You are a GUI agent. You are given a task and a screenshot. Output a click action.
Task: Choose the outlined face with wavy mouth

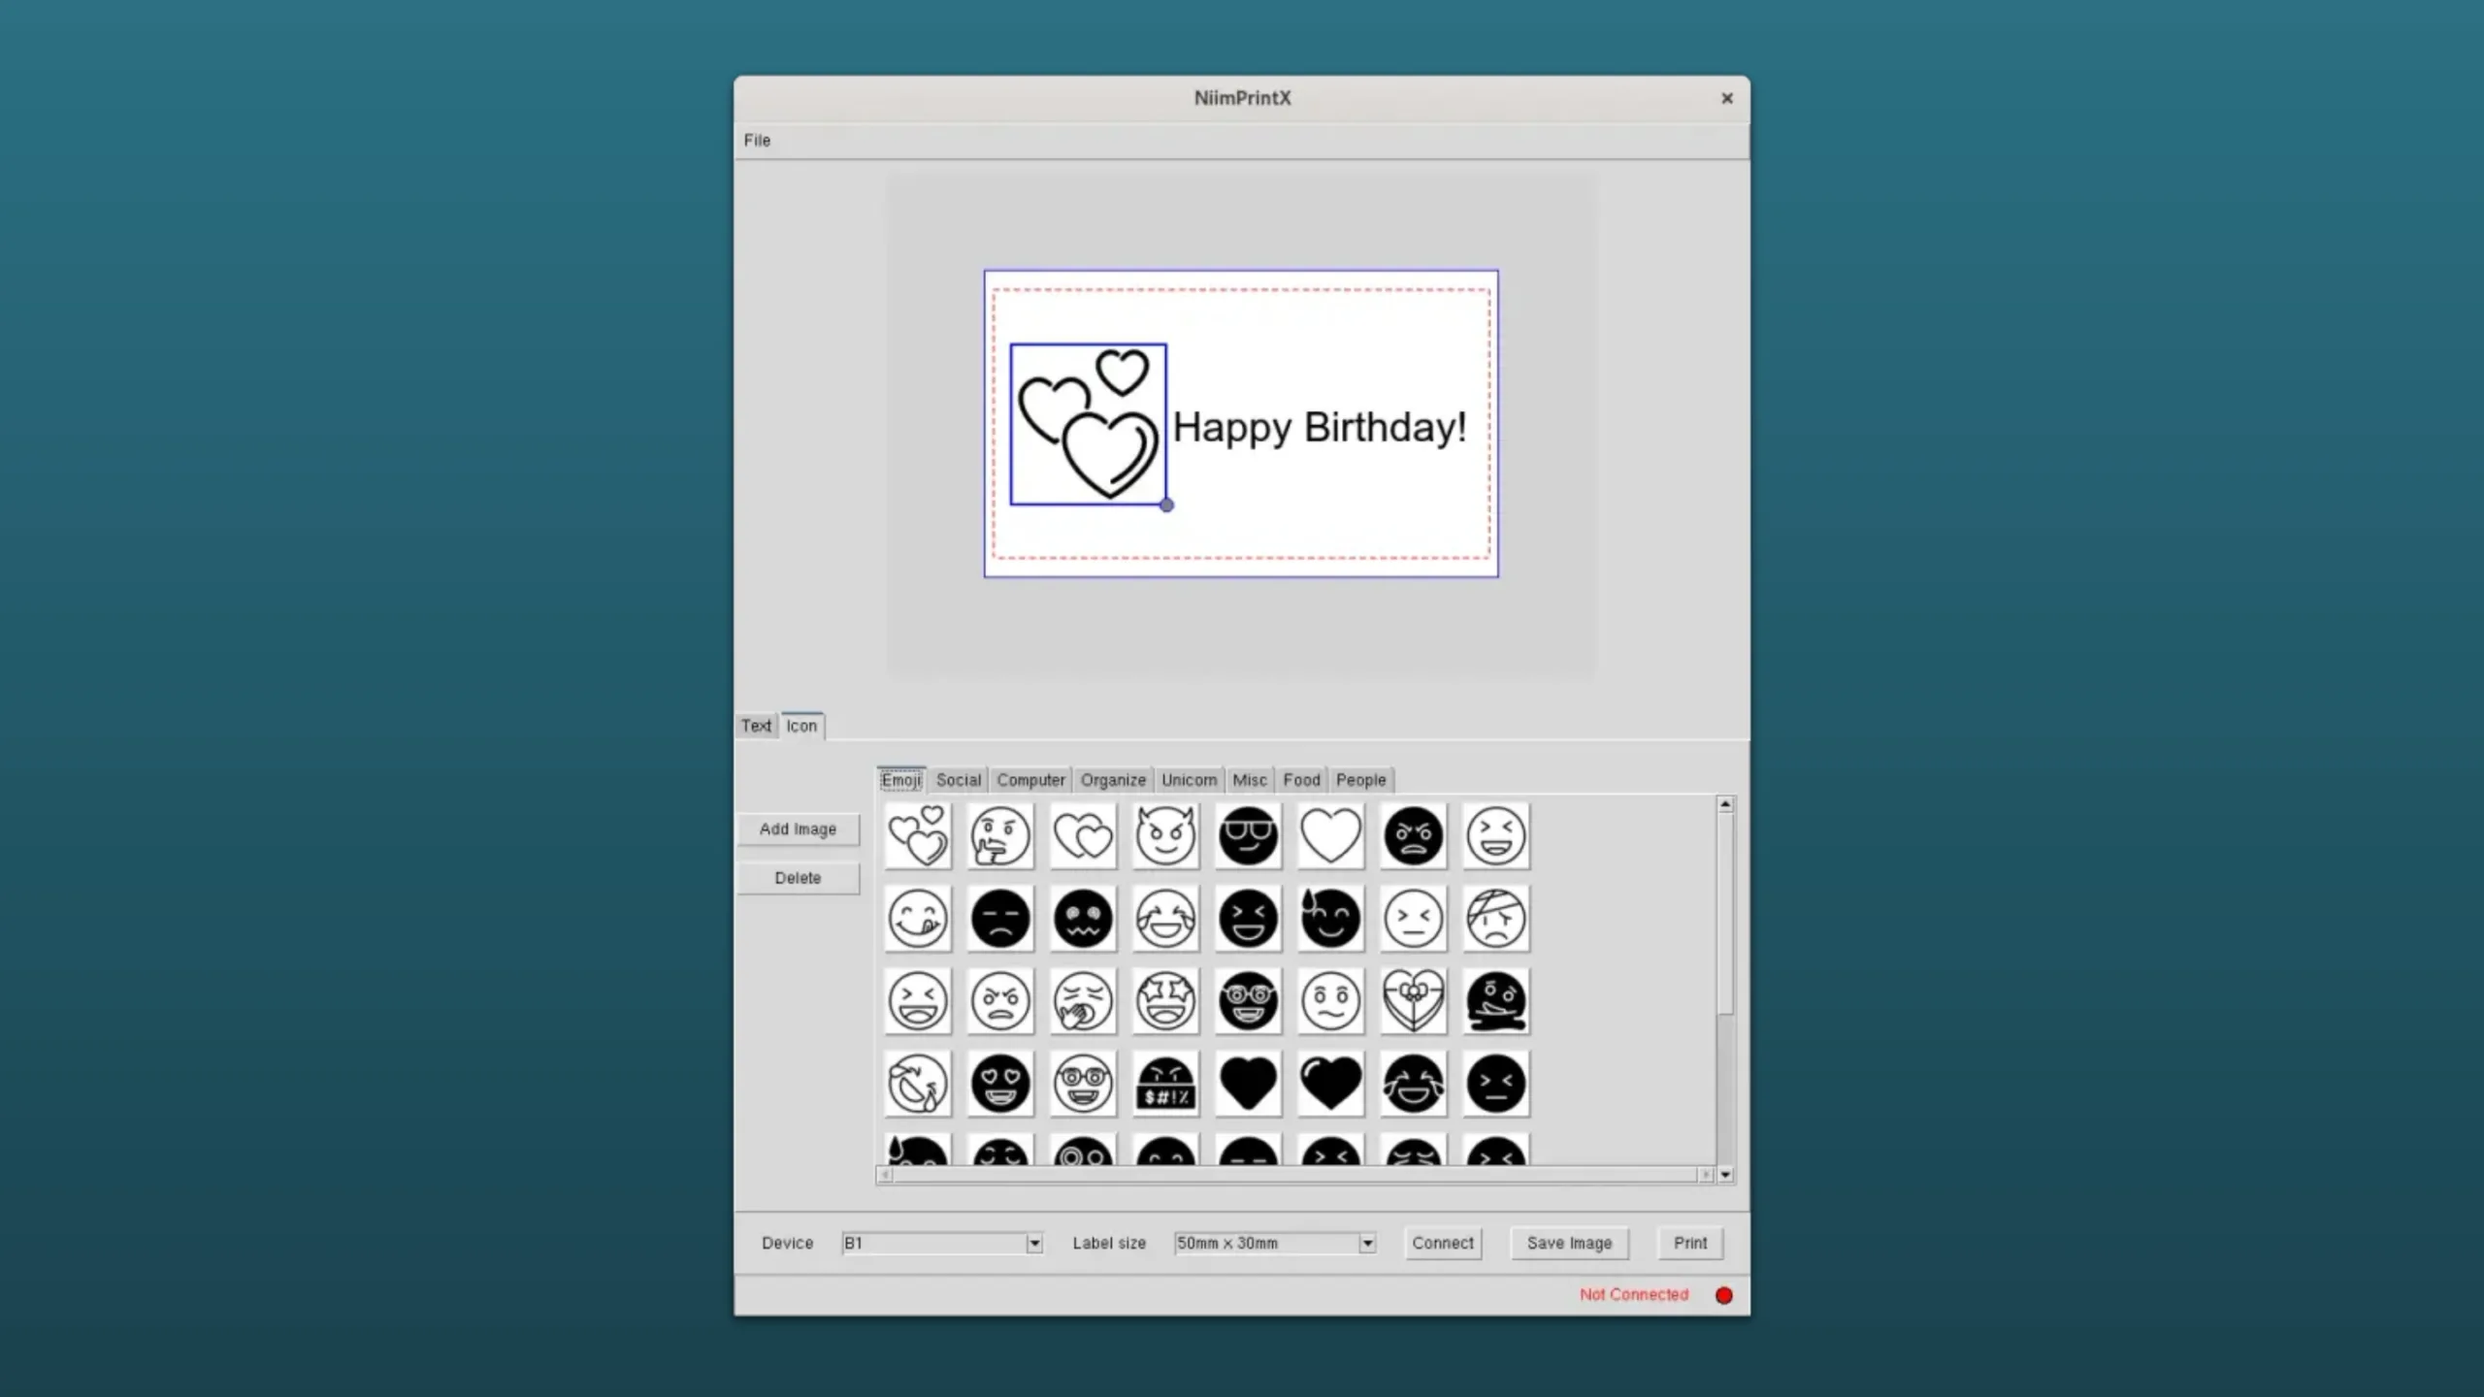tap(1330, 1000)
